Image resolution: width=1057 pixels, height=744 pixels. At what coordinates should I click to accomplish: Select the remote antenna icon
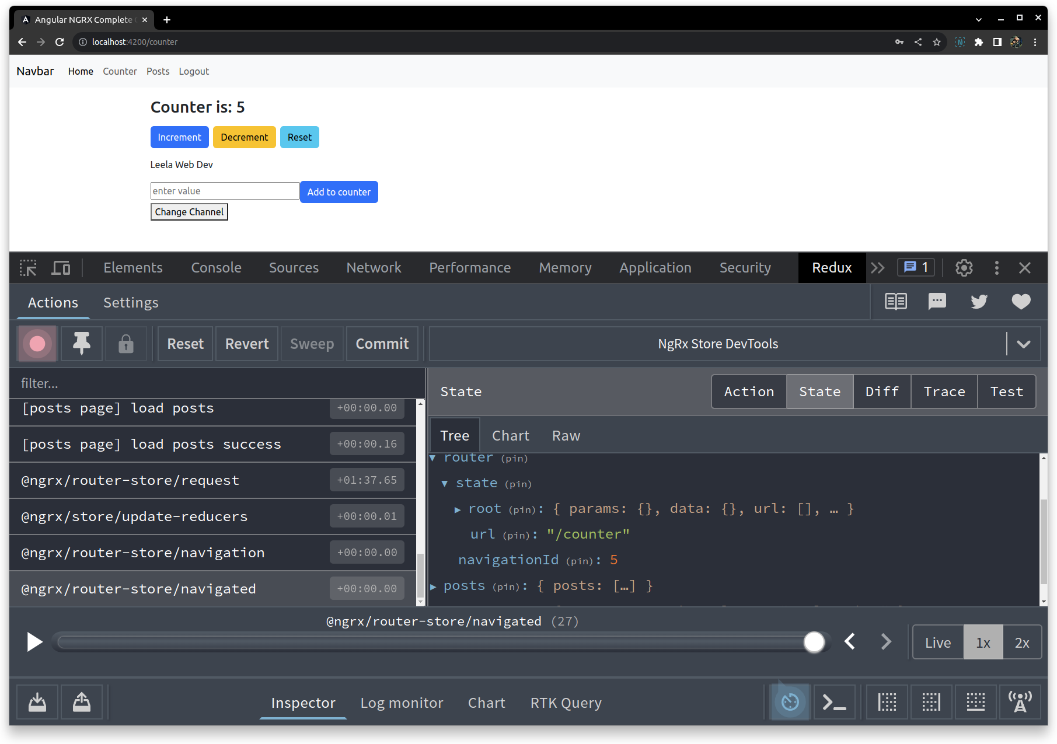[1020, 702]
